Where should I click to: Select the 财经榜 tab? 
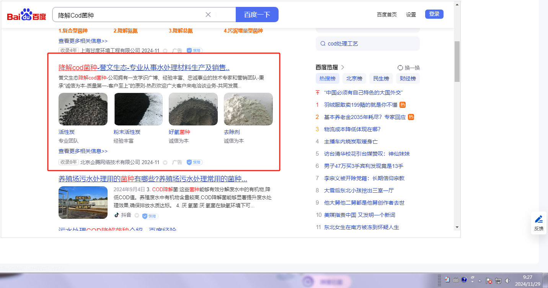pyautogui.click(x=408, y=78)
